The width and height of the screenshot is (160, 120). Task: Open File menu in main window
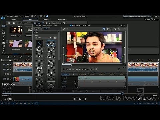8,16
